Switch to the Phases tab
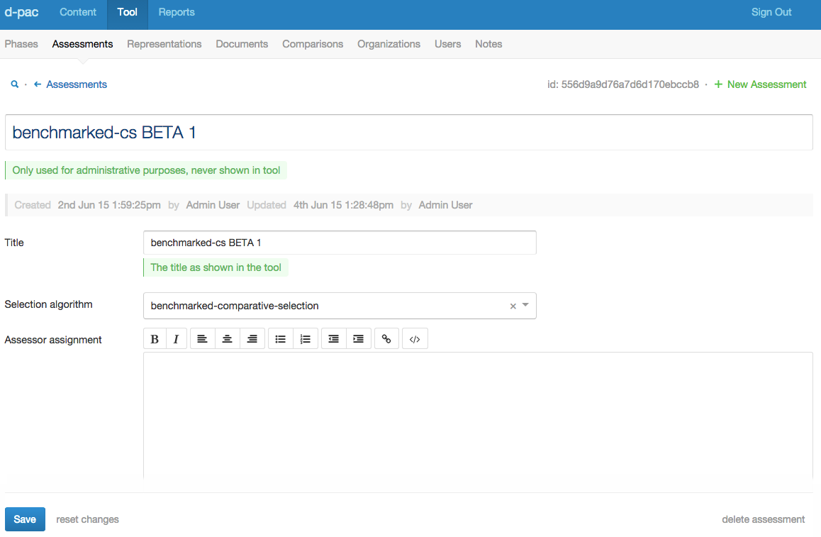This screenshot has width=821, height=537. coord(21,44)
